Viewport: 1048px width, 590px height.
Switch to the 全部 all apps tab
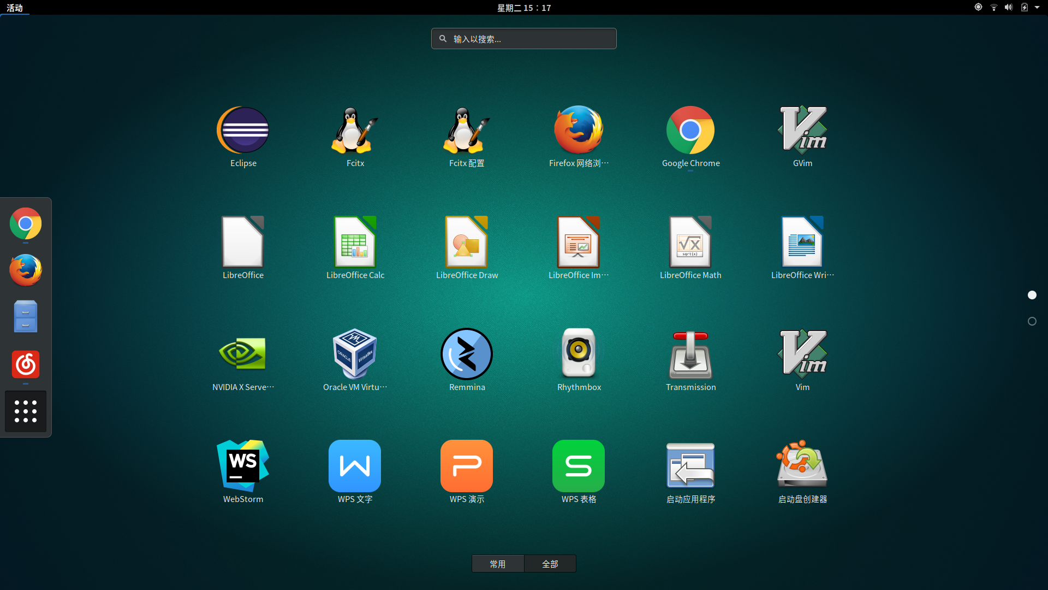coord(550,564)
